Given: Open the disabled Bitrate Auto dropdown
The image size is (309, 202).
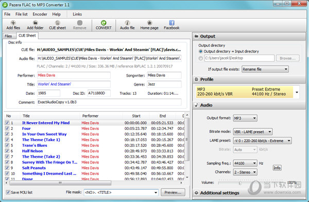Looking at the screenshot, I should (x=245, y=149).
